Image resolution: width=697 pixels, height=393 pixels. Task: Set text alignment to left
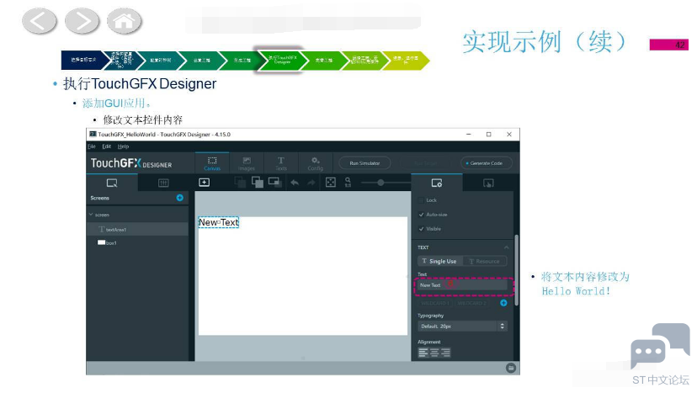click(423, 353)
